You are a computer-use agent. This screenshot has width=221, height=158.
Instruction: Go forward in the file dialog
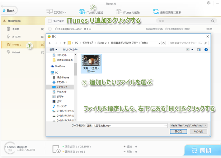[56, 43]
